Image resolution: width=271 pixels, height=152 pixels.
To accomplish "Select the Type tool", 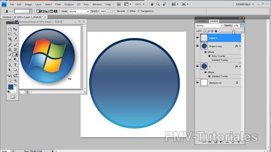I will 15,65.
